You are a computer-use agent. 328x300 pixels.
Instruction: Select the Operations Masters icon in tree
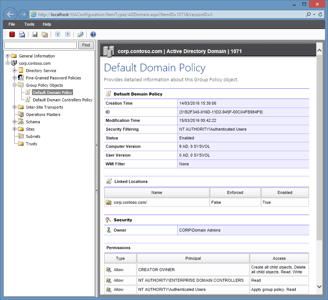coord(21,114)
